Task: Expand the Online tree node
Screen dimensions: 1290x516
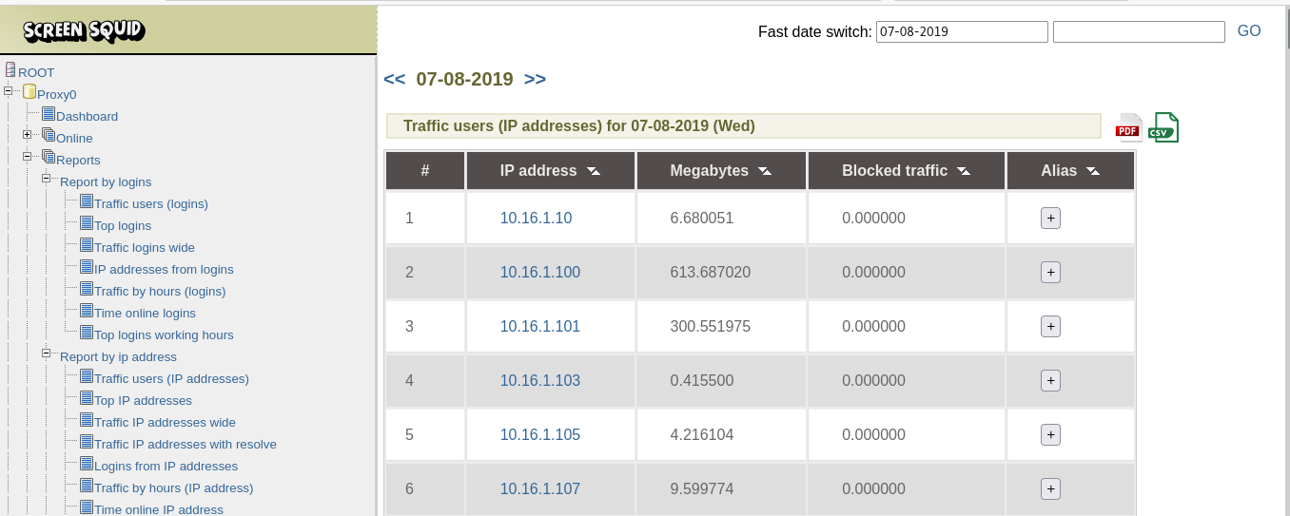Action: coord(28,135)
